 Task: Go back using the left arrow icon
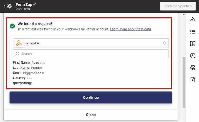4,6
